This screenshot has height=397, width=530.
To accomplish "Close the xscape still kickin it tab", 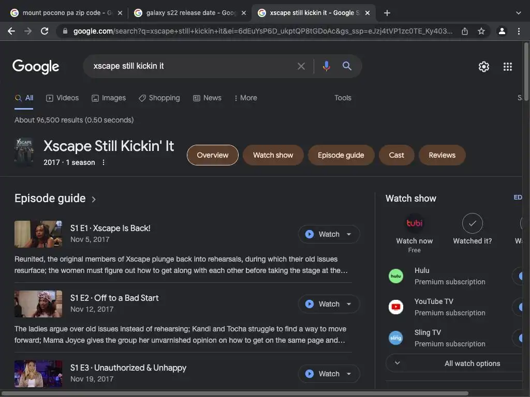I will pyautogui.click(x=367, y=13).
